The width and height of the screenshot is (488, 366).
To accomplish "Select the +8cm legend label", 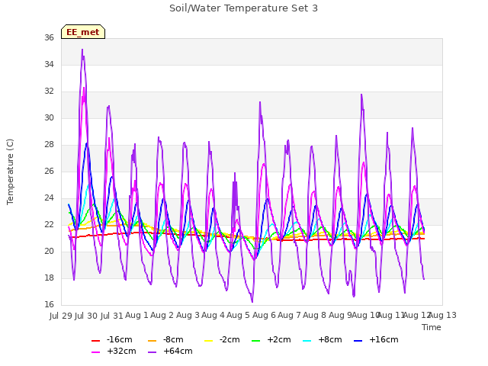I will click(x=330, y=339).
